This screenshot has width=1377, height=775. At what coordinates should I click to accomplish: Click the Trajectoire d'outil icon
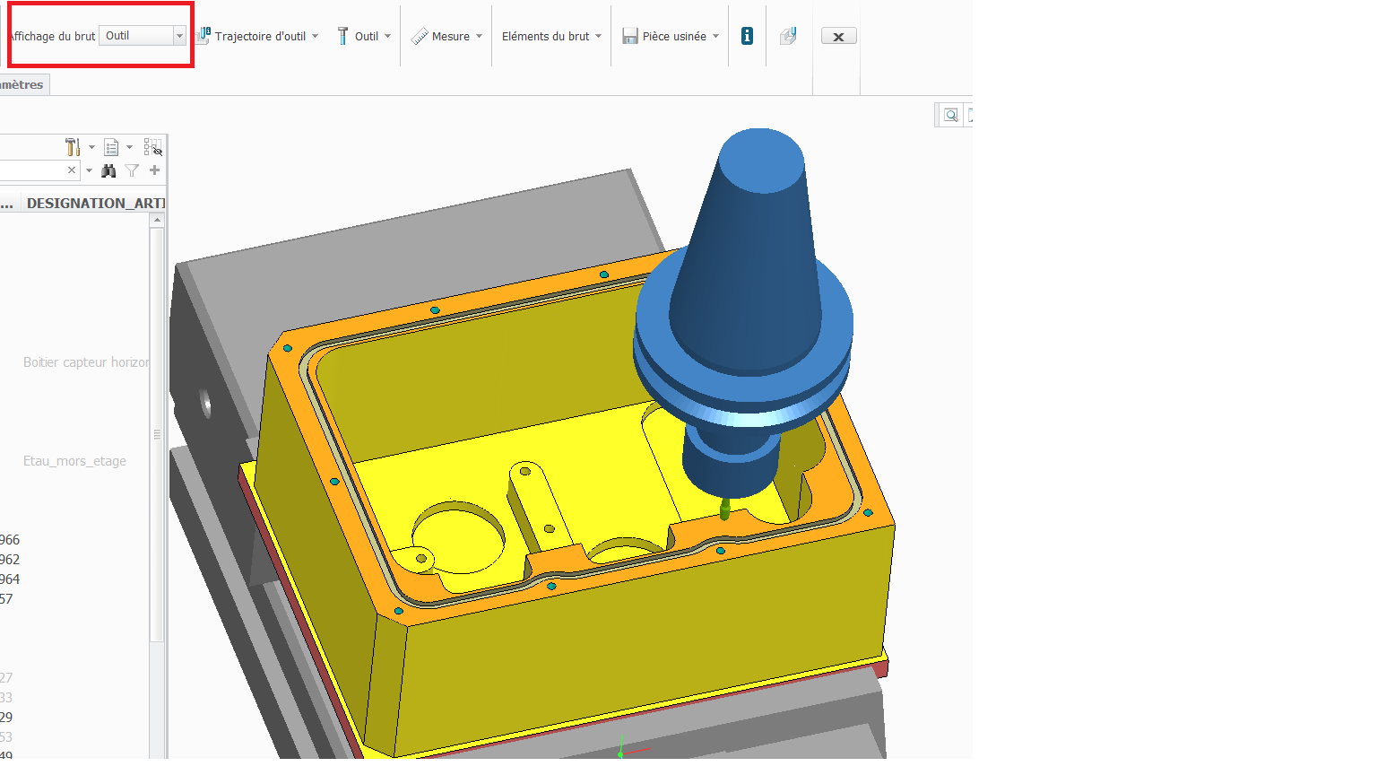pos(204,36)
